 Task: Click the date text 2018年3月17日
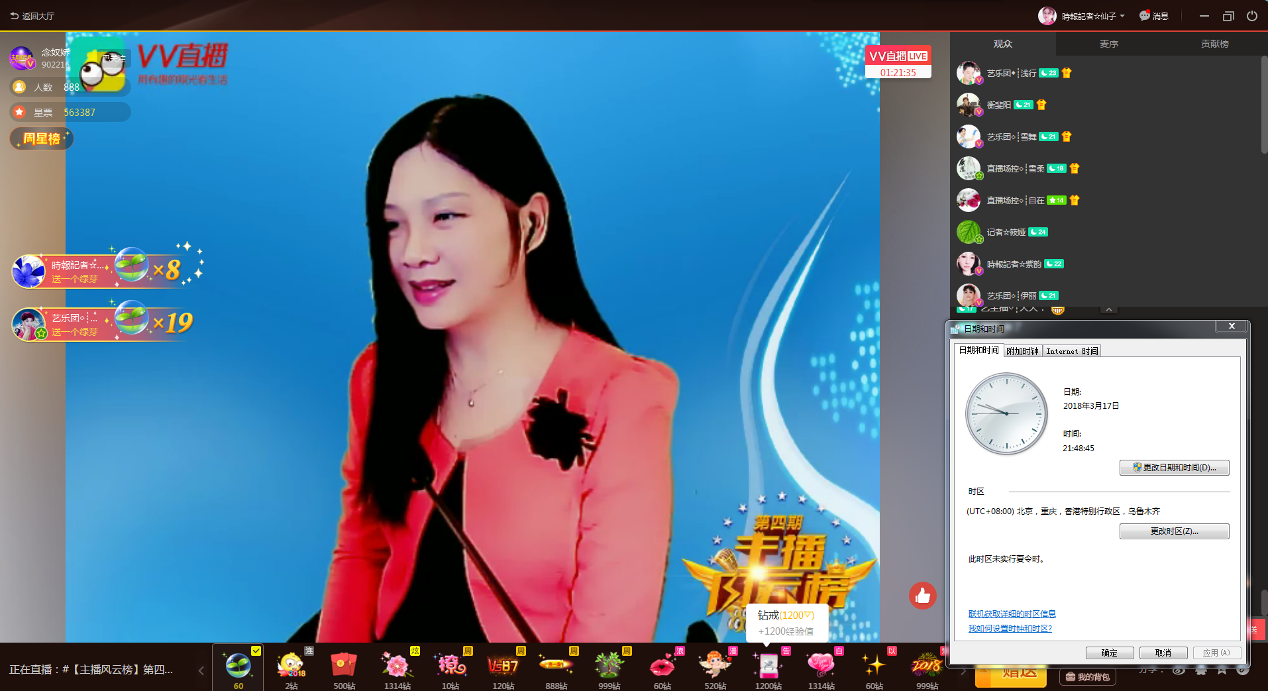[1091, 406]
